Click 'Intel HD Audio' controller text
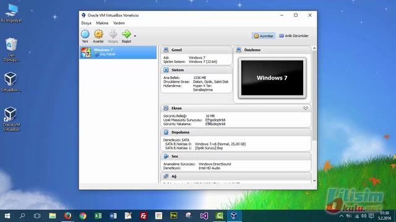This screenshot has height=222, width=396. pyautogui.click(x=209, y=168)
